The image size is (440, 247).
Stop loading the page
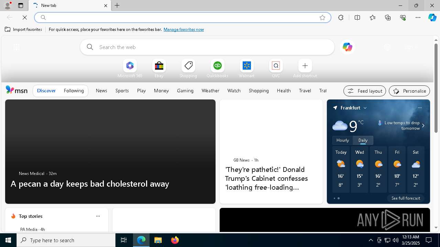tap(25, 17)
